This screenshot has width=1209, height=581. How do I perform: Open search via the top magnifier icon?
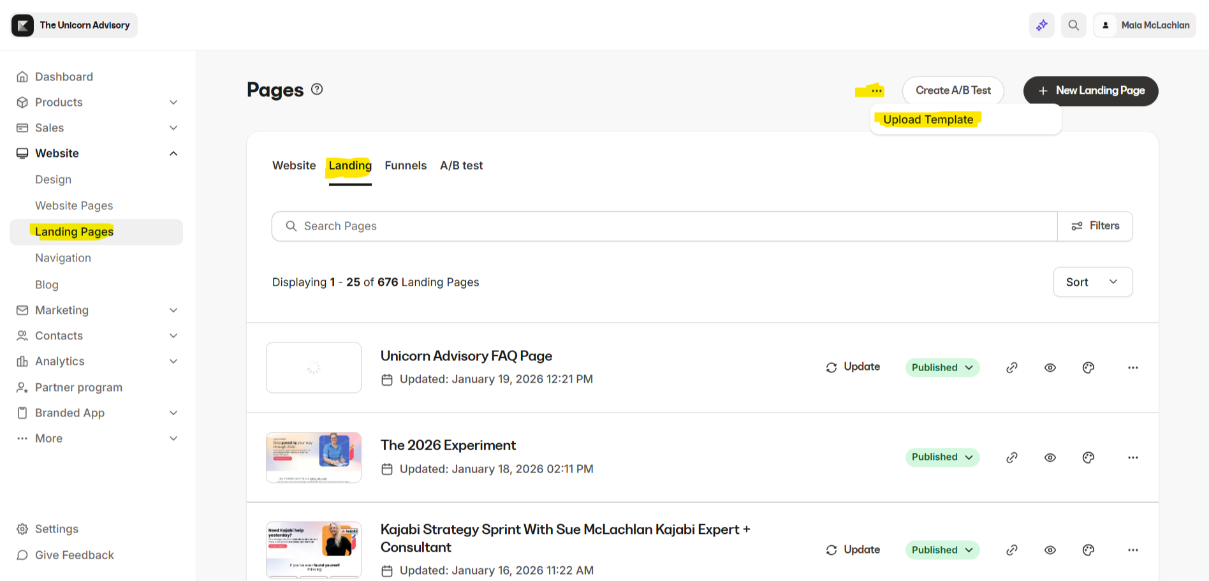coord(1074,26)
